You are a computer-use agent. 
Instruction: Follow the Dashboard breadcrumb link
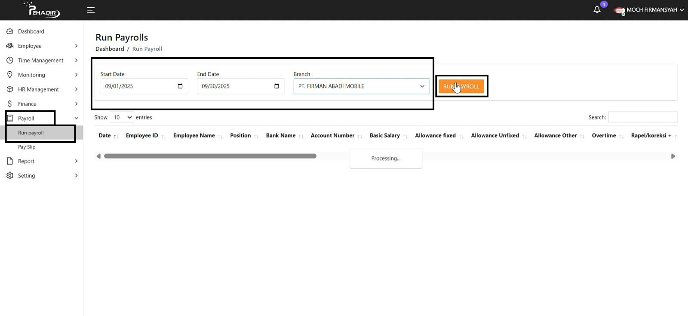click(x=110, y=49)
